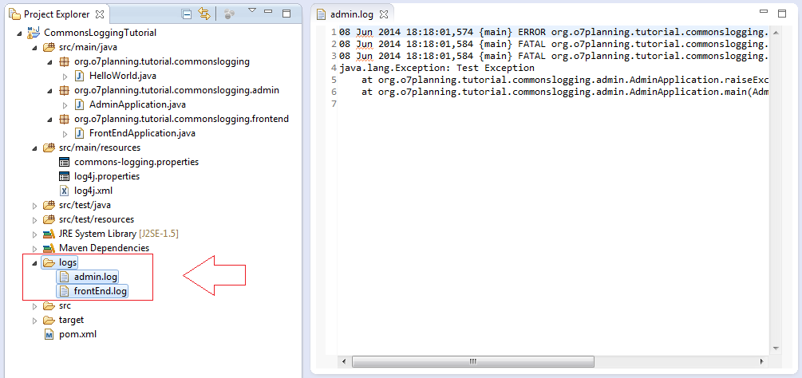Click the commons-logging.properties file icon

[x=64, y=162]
